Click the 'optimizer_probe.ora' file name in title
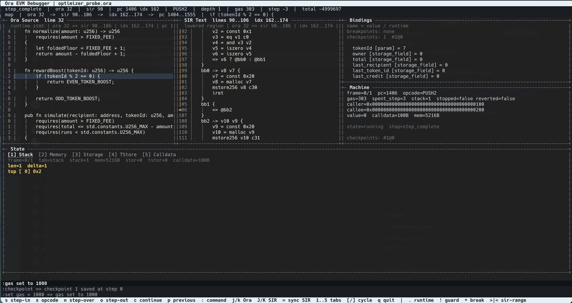Image resolution: width=572 pixels, height=303 pixels. [85, 3]
